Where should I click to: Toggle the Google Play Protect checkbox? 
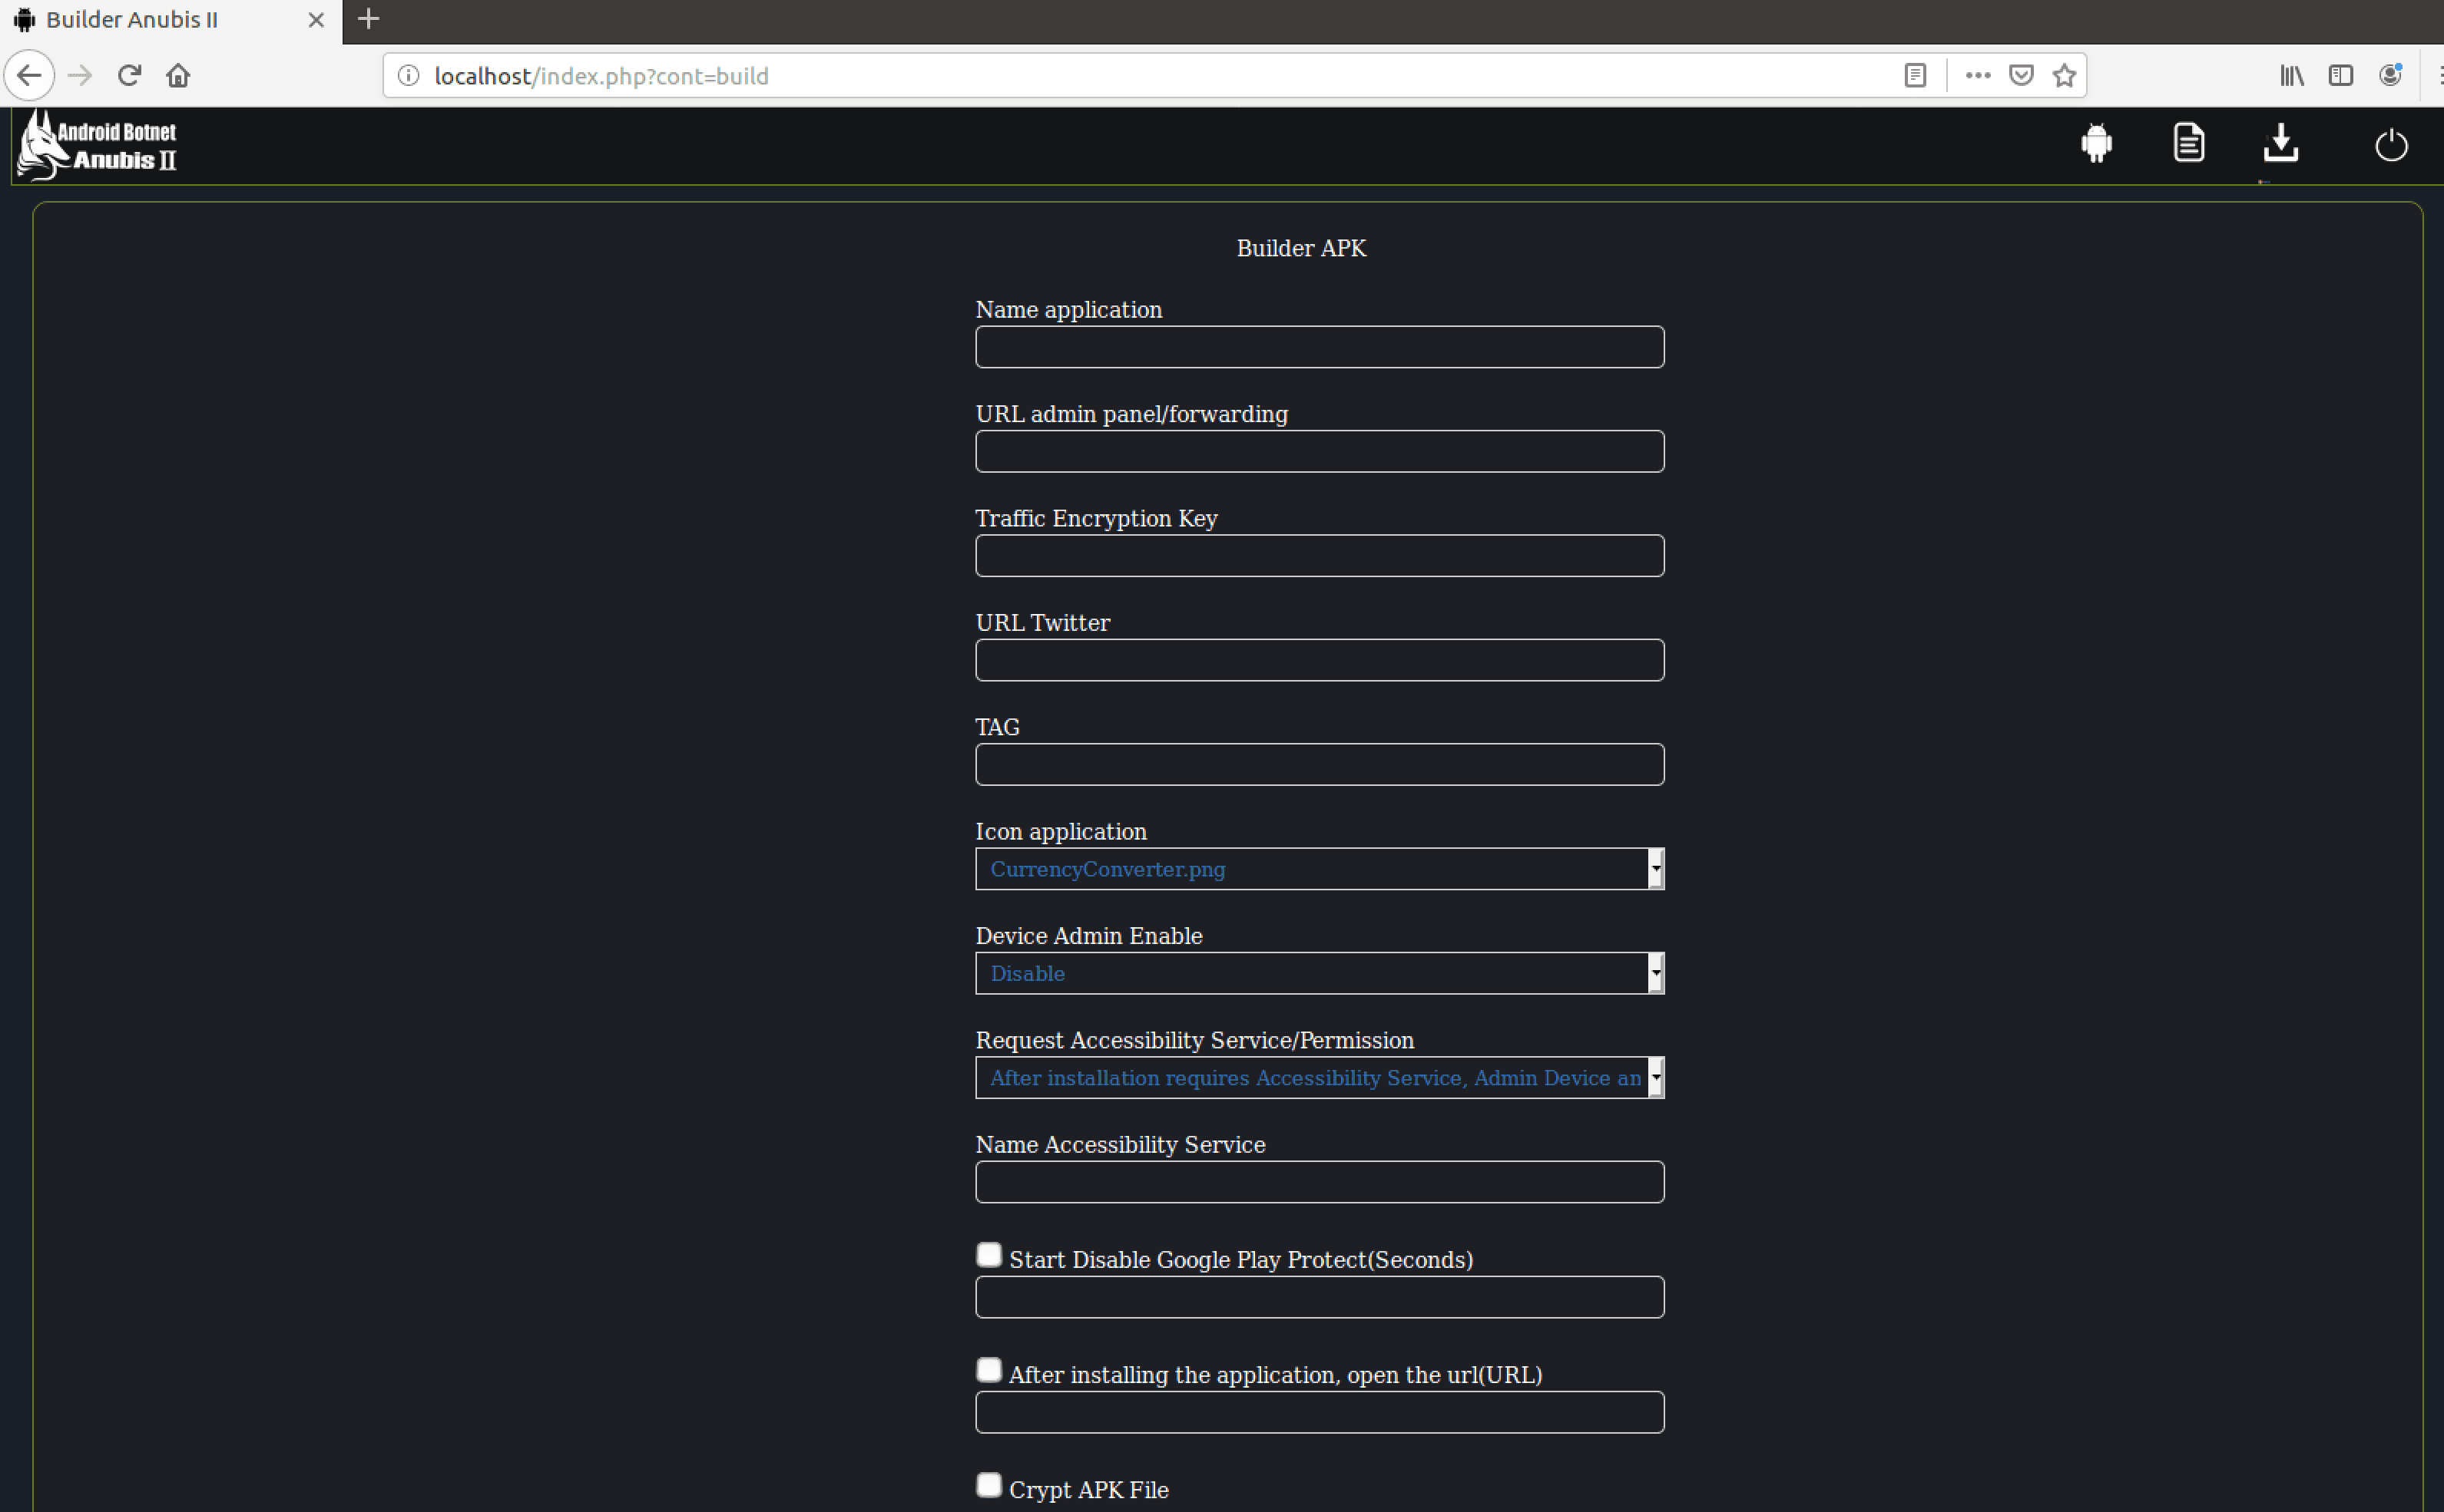point(989,1255)
